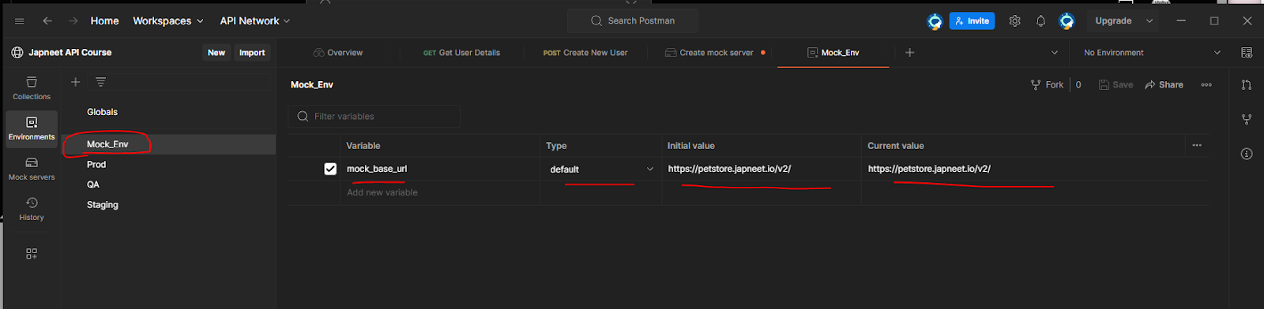1264x309 pixels.
Task: Open Mock servers in sidebar
Action: (x=32, y=168)
